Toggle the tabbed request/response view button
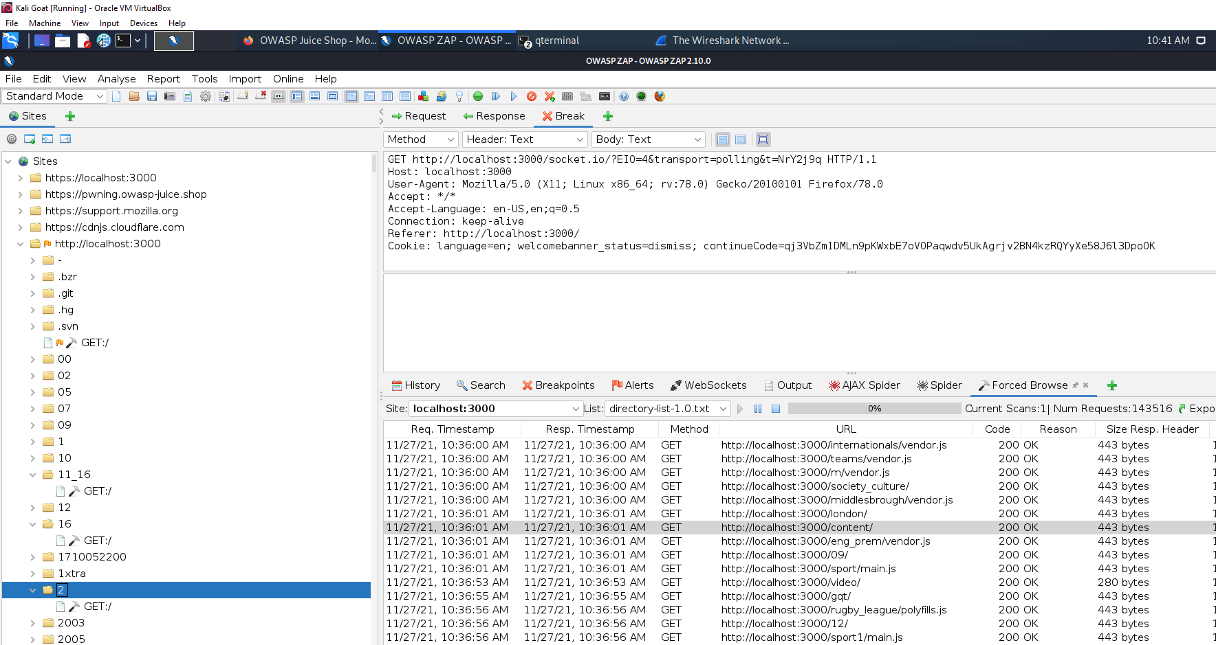This screenshot has width=1216, height=645. (351, 96)
